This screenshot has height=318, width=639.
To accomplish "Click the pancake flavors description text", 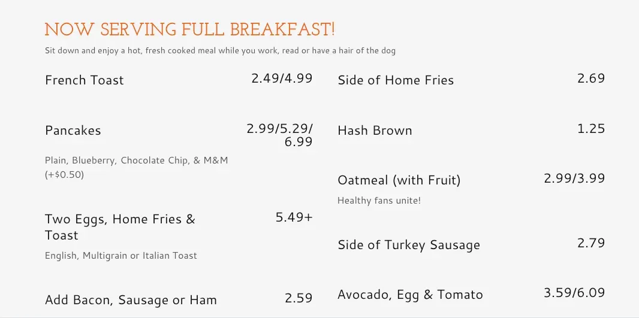I will pyautogui.click(x=137, y=168).
